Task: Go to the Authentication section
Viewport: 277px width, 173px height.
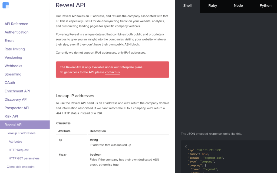Action: 17,32
